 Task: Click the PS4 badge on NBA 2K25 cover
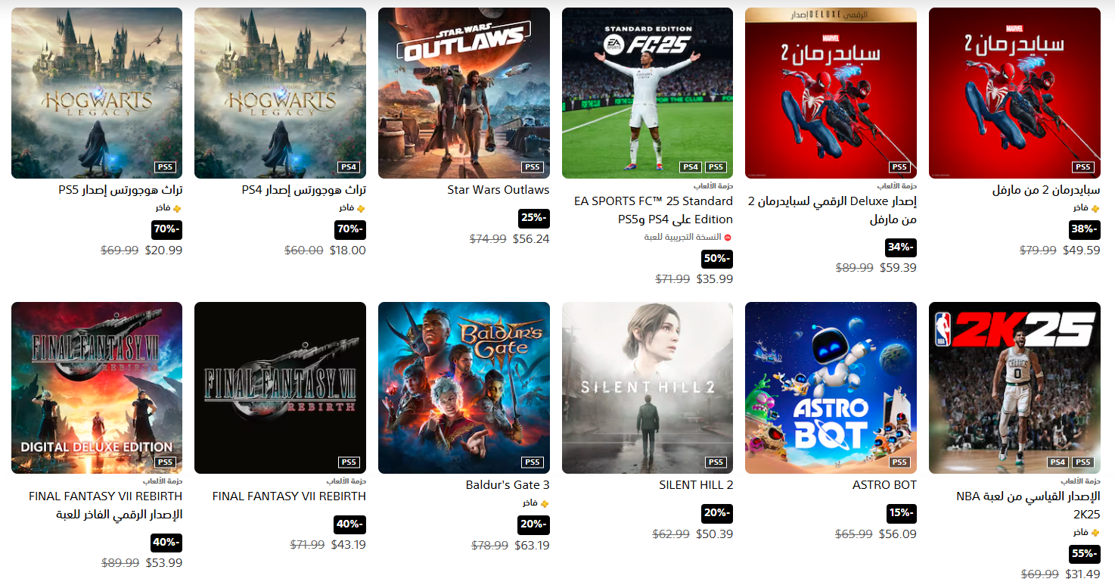pyautogui.click(x=1058, y=462)
